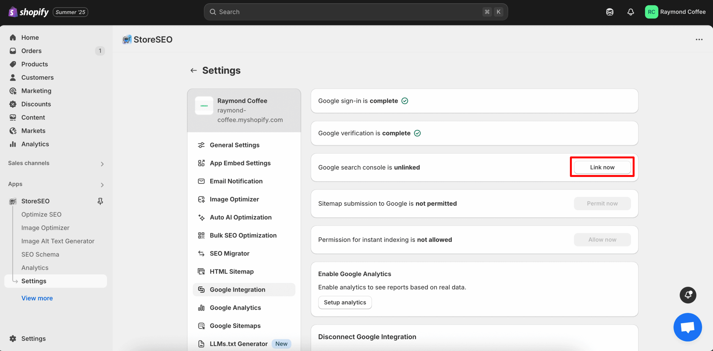
Task: Click the Content icon in sidebar
Action: [x=13, y=118]
